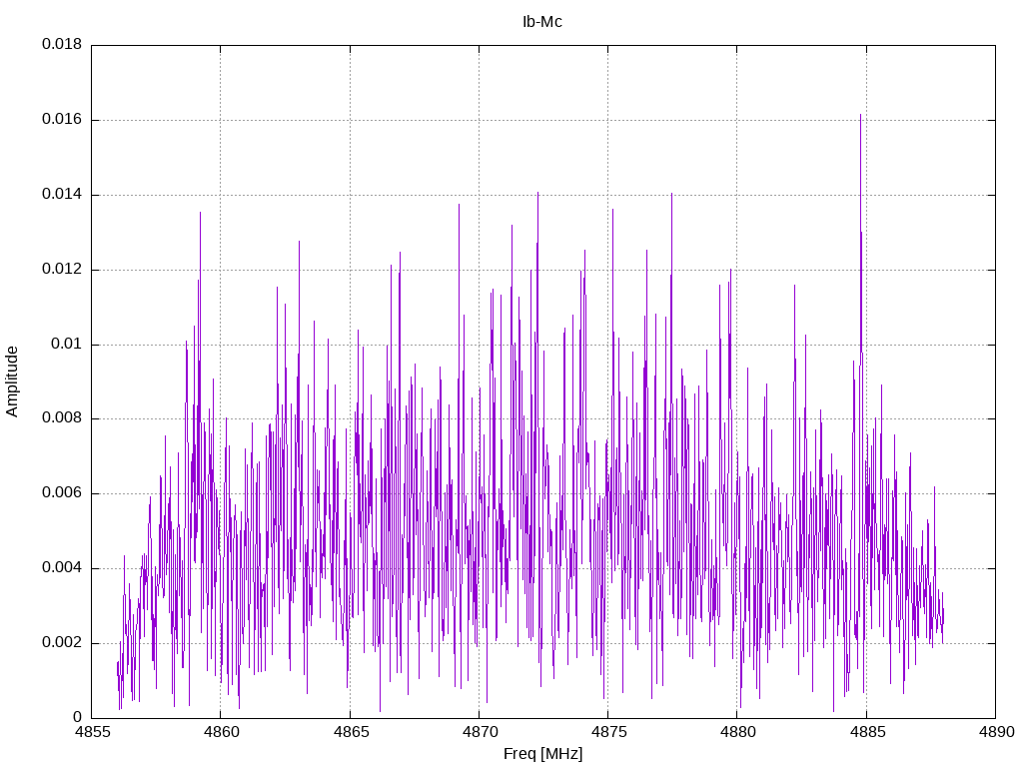Viewport: 1023px width, 767px height.
Task: Click the y-axis tick label 0.006
Action: [x=62, y=493]
